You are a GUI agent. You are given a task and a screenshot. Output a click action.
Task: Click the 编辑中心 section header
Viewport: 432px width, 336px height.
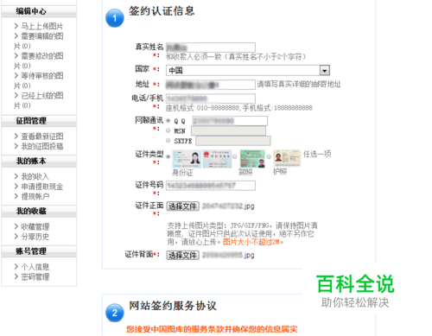click(39, 11)
